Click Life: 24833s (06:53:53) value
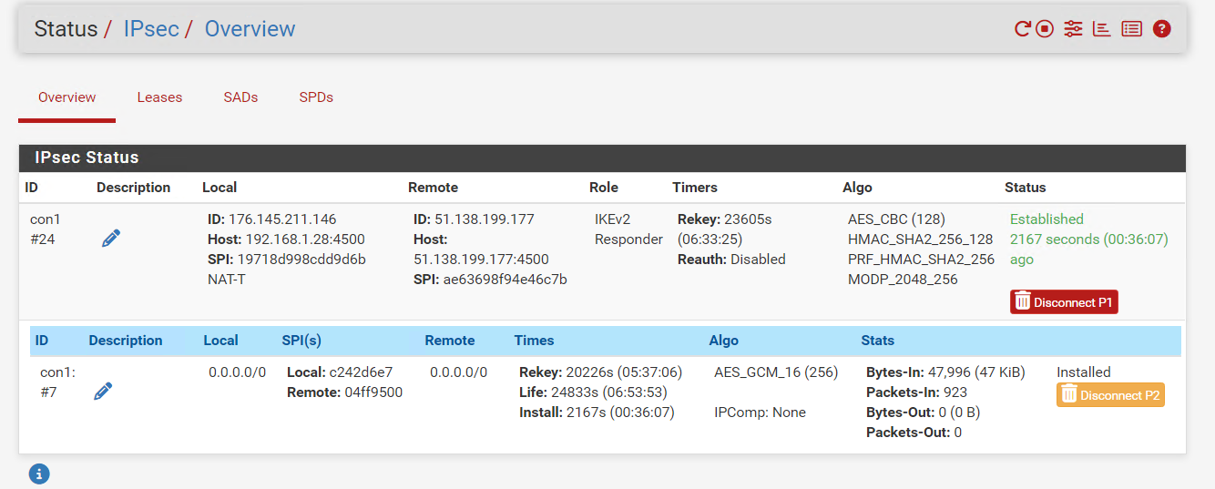Viewport: 1215px width, 489px height. 593,392
